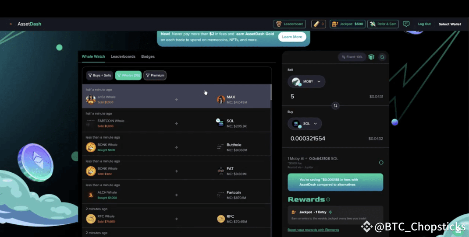
Task: Click the refresh icon in swap panel
Action: click(382, 57)
